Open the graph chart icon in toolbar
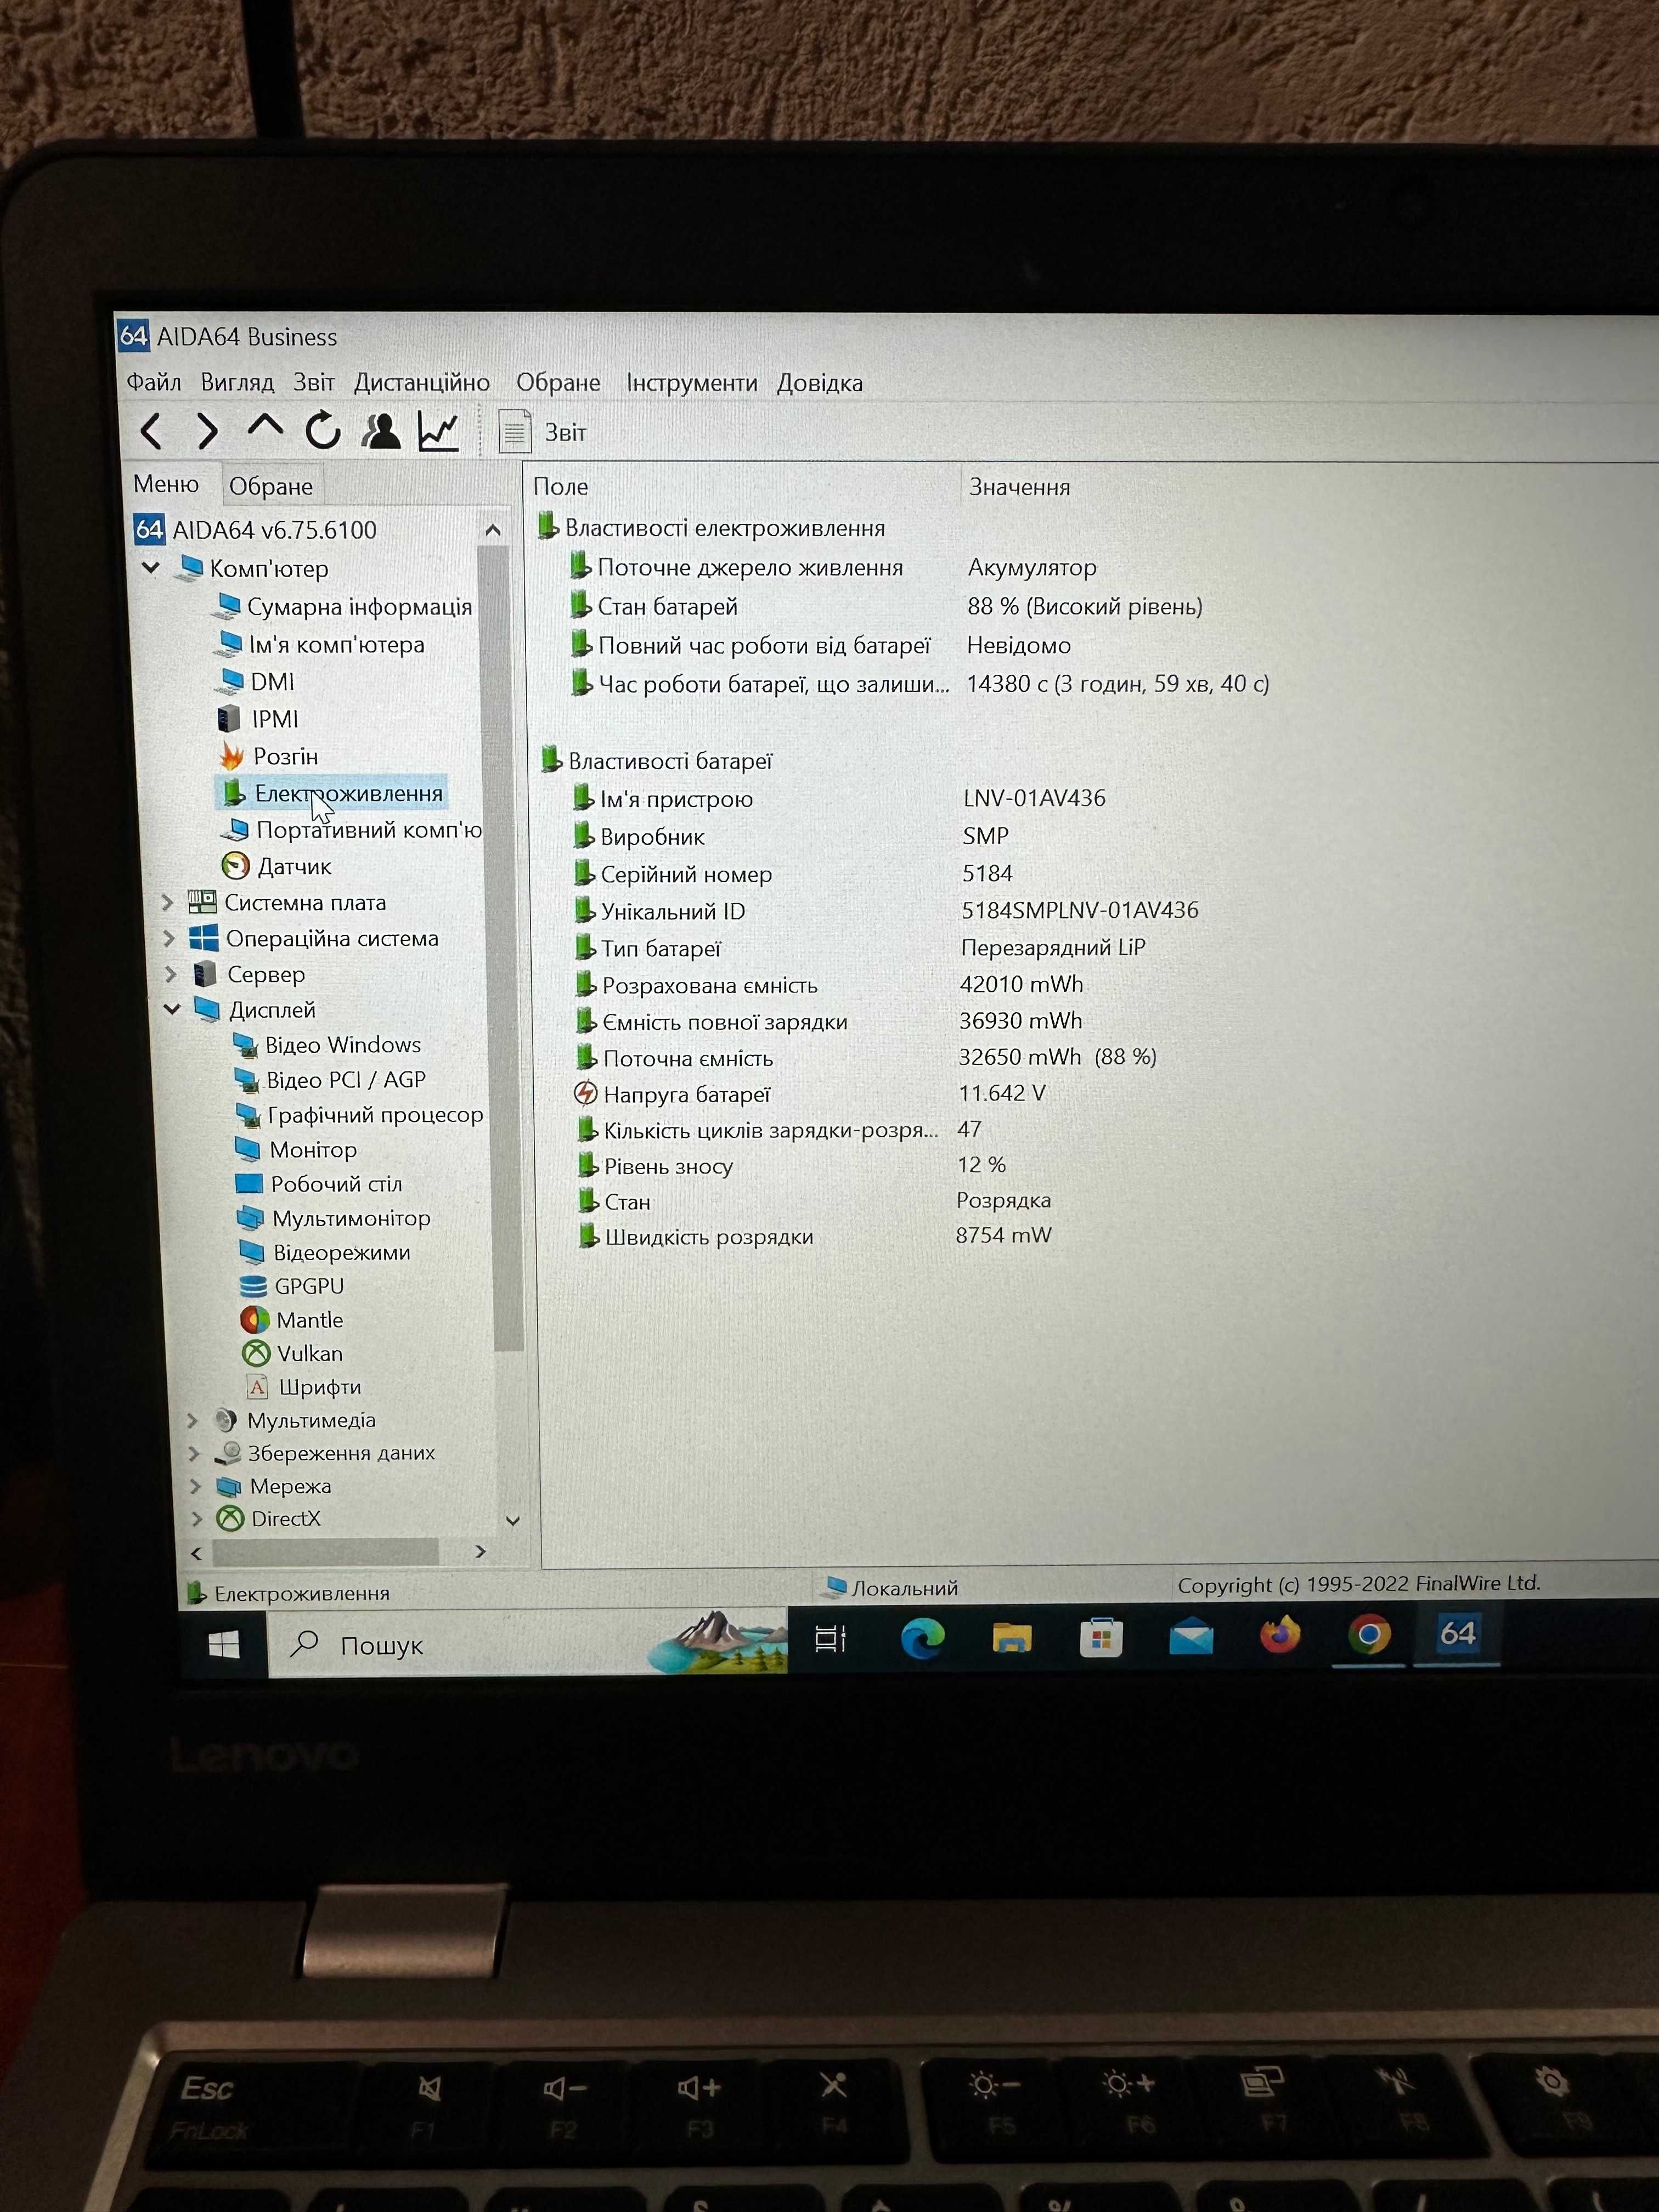Image resolution: width=1659 pixels, height=2212 pixels. (x=438, y=431)
